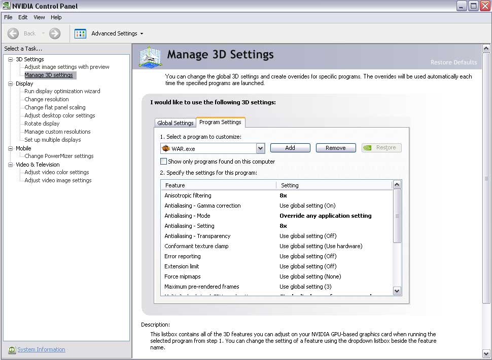Viewport: 492px width, 360px height.
Task: Click the System Information icon
Action: point(12,350)
